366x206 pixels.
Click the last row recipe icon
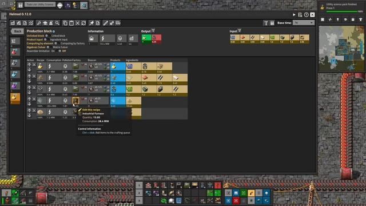click(41, 112)
